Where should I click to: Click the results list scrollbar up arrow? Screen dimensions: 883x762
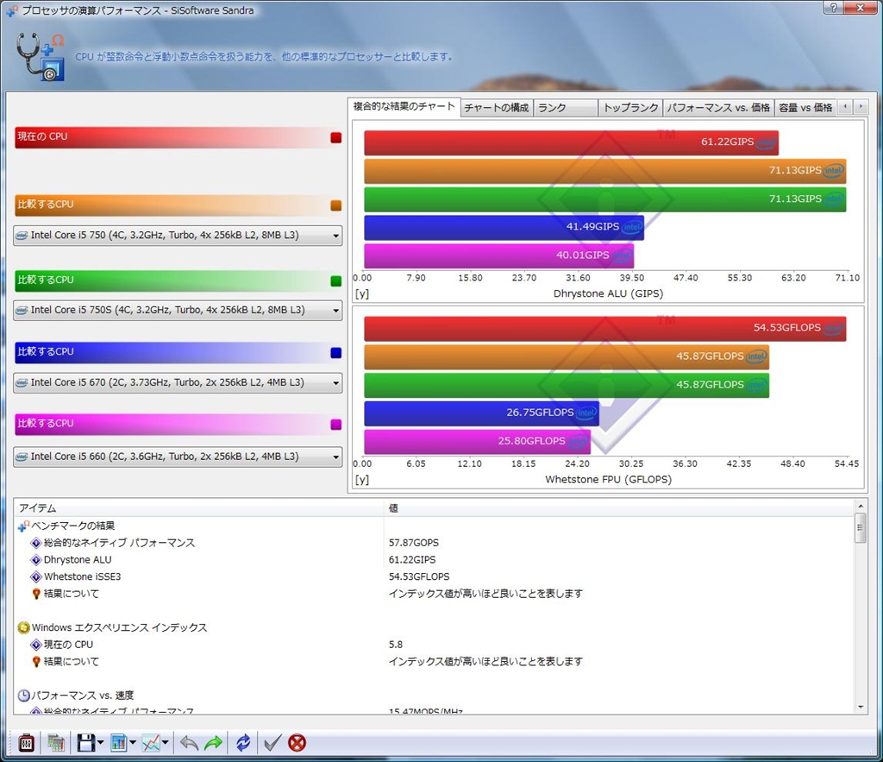[860, 506]
